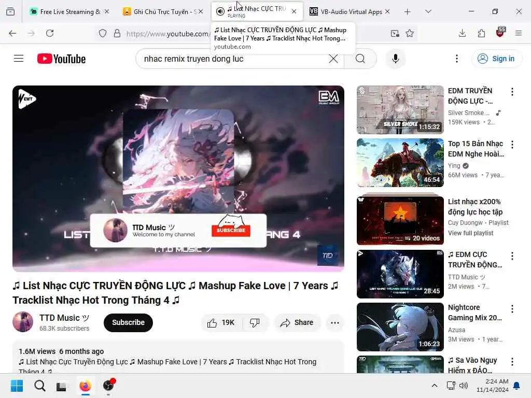The height and width of the screenshot is (398, 531).
Task: Subscribe to TTD Music channel
Action: (x=128, y=322)
